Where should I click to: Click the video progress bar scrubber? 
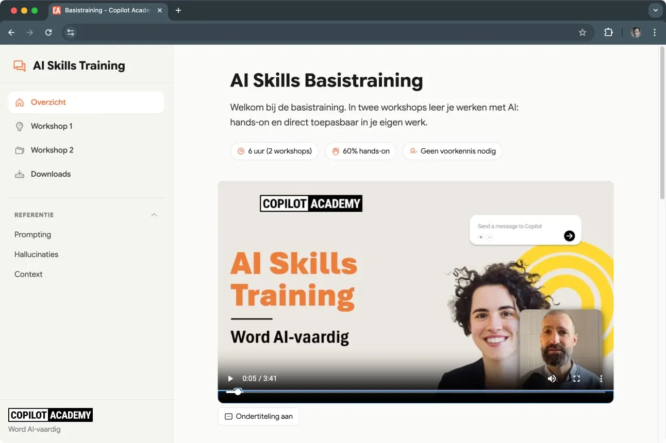238,392
